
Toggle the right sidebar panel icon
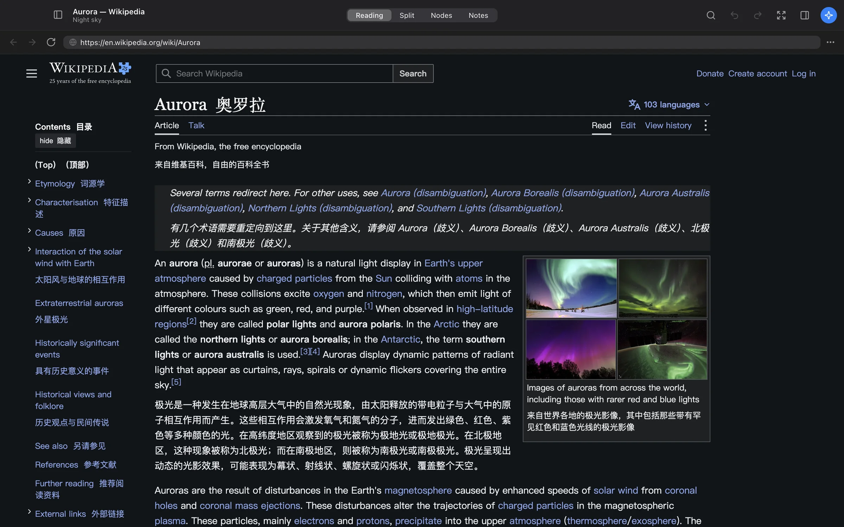coord(805,15)
